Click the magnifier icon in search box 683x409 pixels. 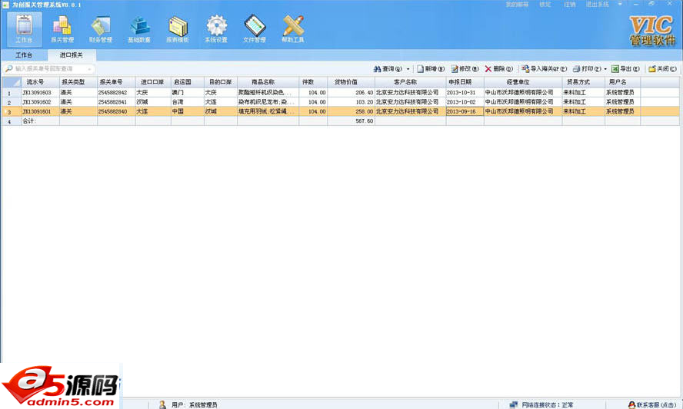click(x=8, y=68)
